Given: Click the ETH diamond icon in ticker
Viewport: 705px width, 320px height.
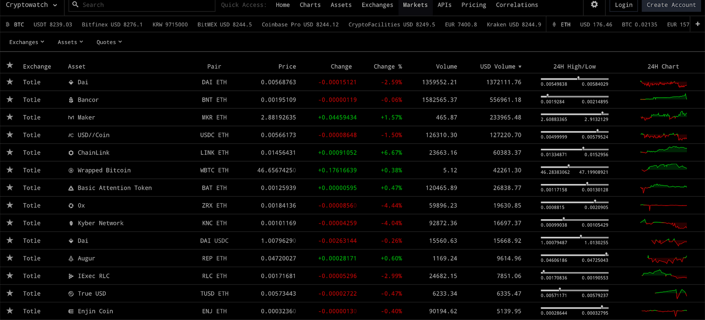Looking at the screenshot, I should pyautogui.click(x=554, y=25).
